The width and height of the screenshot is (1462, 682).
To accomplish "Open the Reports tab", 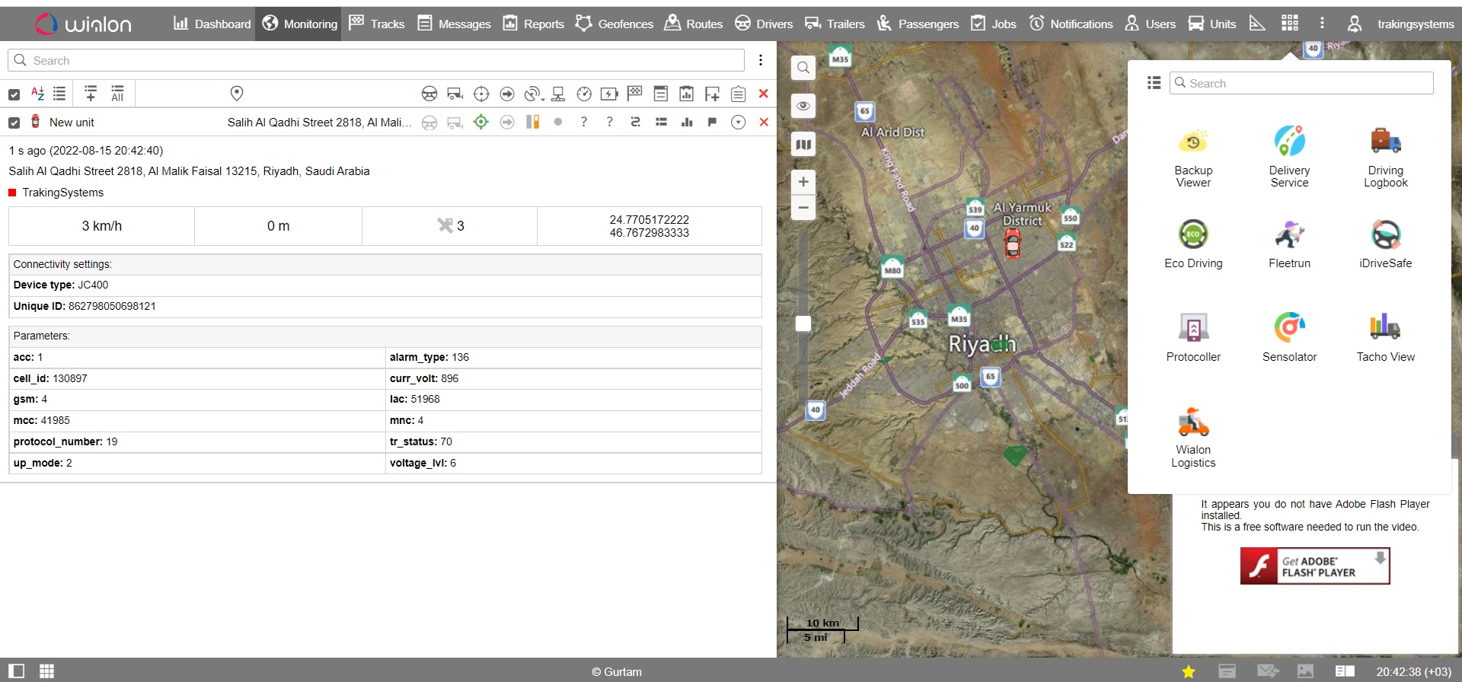I will coord(534,24).
